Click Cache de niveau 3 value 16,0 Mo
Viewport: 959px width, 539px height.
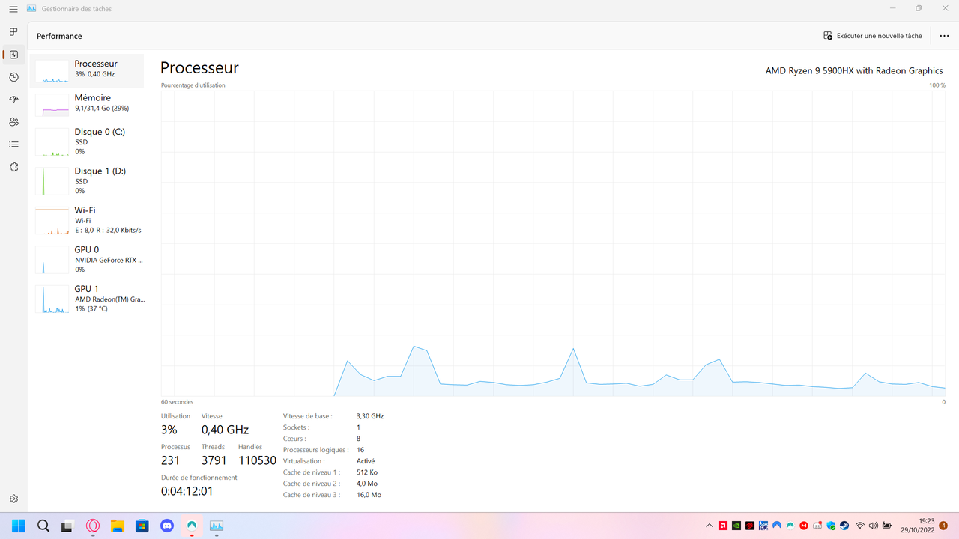pos(369,495)
